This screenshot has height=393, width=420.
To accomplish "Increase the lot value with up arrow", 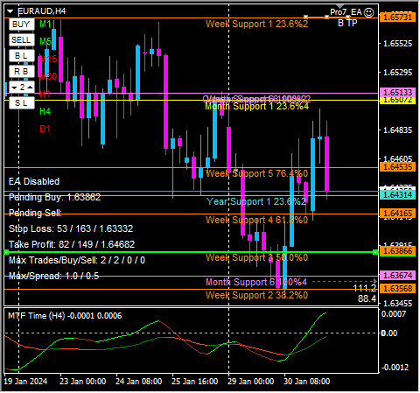I will click(30, 88).
